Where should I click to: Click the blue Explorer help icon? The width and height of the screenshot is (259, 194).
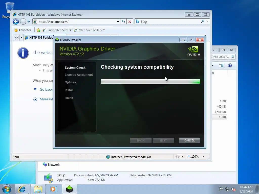coord(230,65)
